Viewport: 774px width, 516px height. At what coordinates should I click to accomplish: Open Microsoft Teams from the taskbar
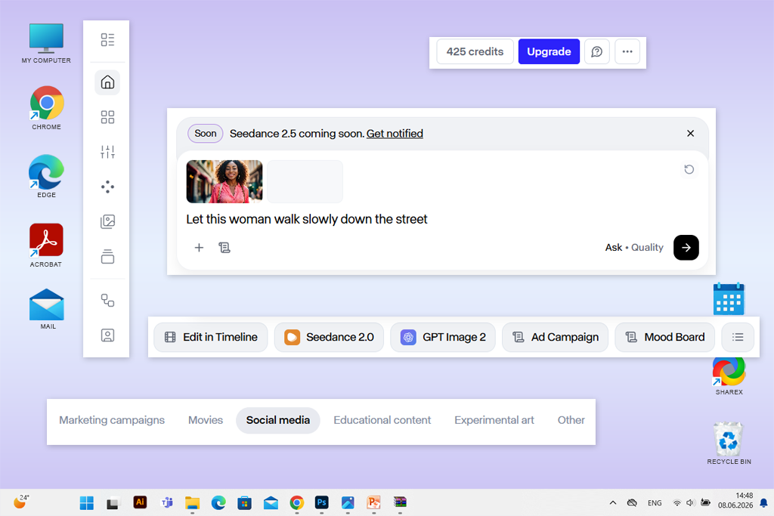pyautogui.click(x=167, y=502)
